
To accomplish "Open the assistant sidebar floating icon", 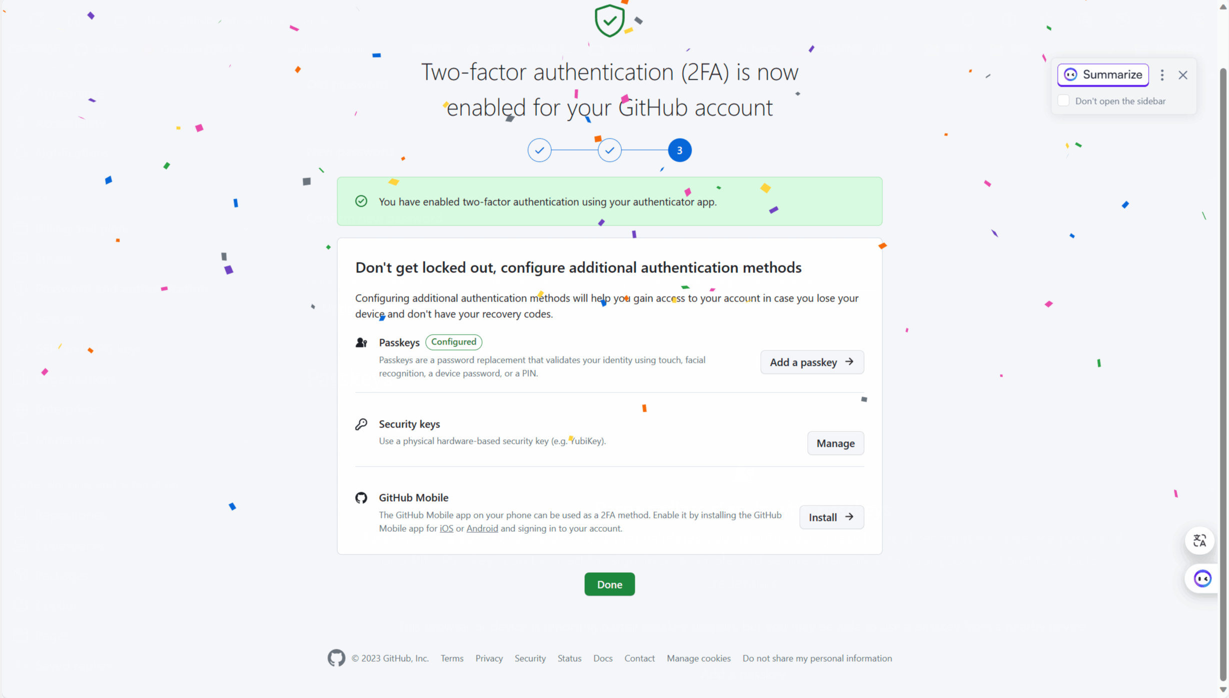I will coord(1202,579).
